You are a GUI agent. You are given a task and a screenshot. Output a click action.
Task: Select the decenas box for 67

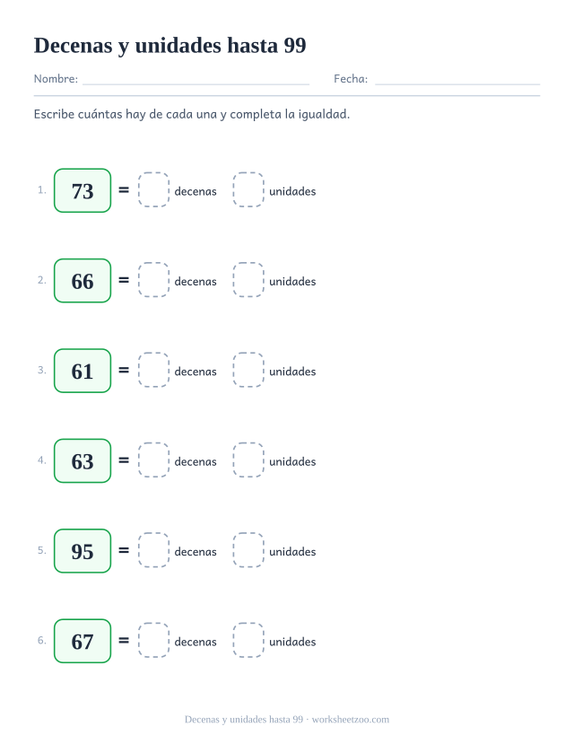153,641
